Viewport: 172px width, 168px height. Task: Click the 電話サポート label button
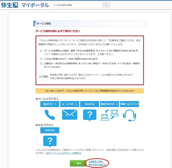(50, 104)
